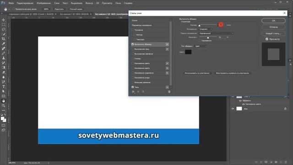Image resolution: width=293 pixels, height=165 pixels.
Task: Switch to the 'Без имени 1' document tab
Action: [74, 14]
